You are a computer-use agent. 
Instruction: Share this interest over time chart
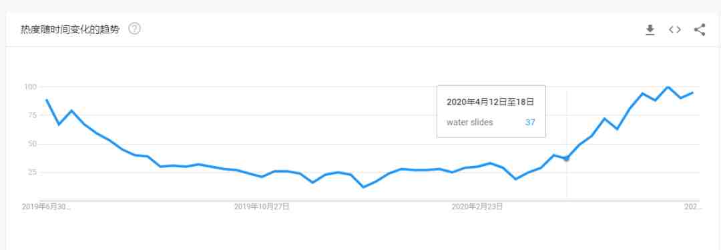700,30
